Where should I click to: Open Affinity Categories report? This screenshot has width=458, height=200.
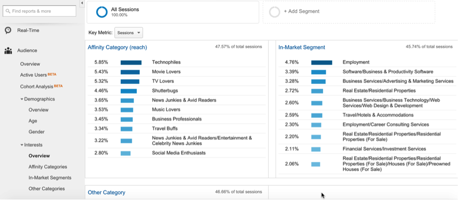(x=48, y=167)
